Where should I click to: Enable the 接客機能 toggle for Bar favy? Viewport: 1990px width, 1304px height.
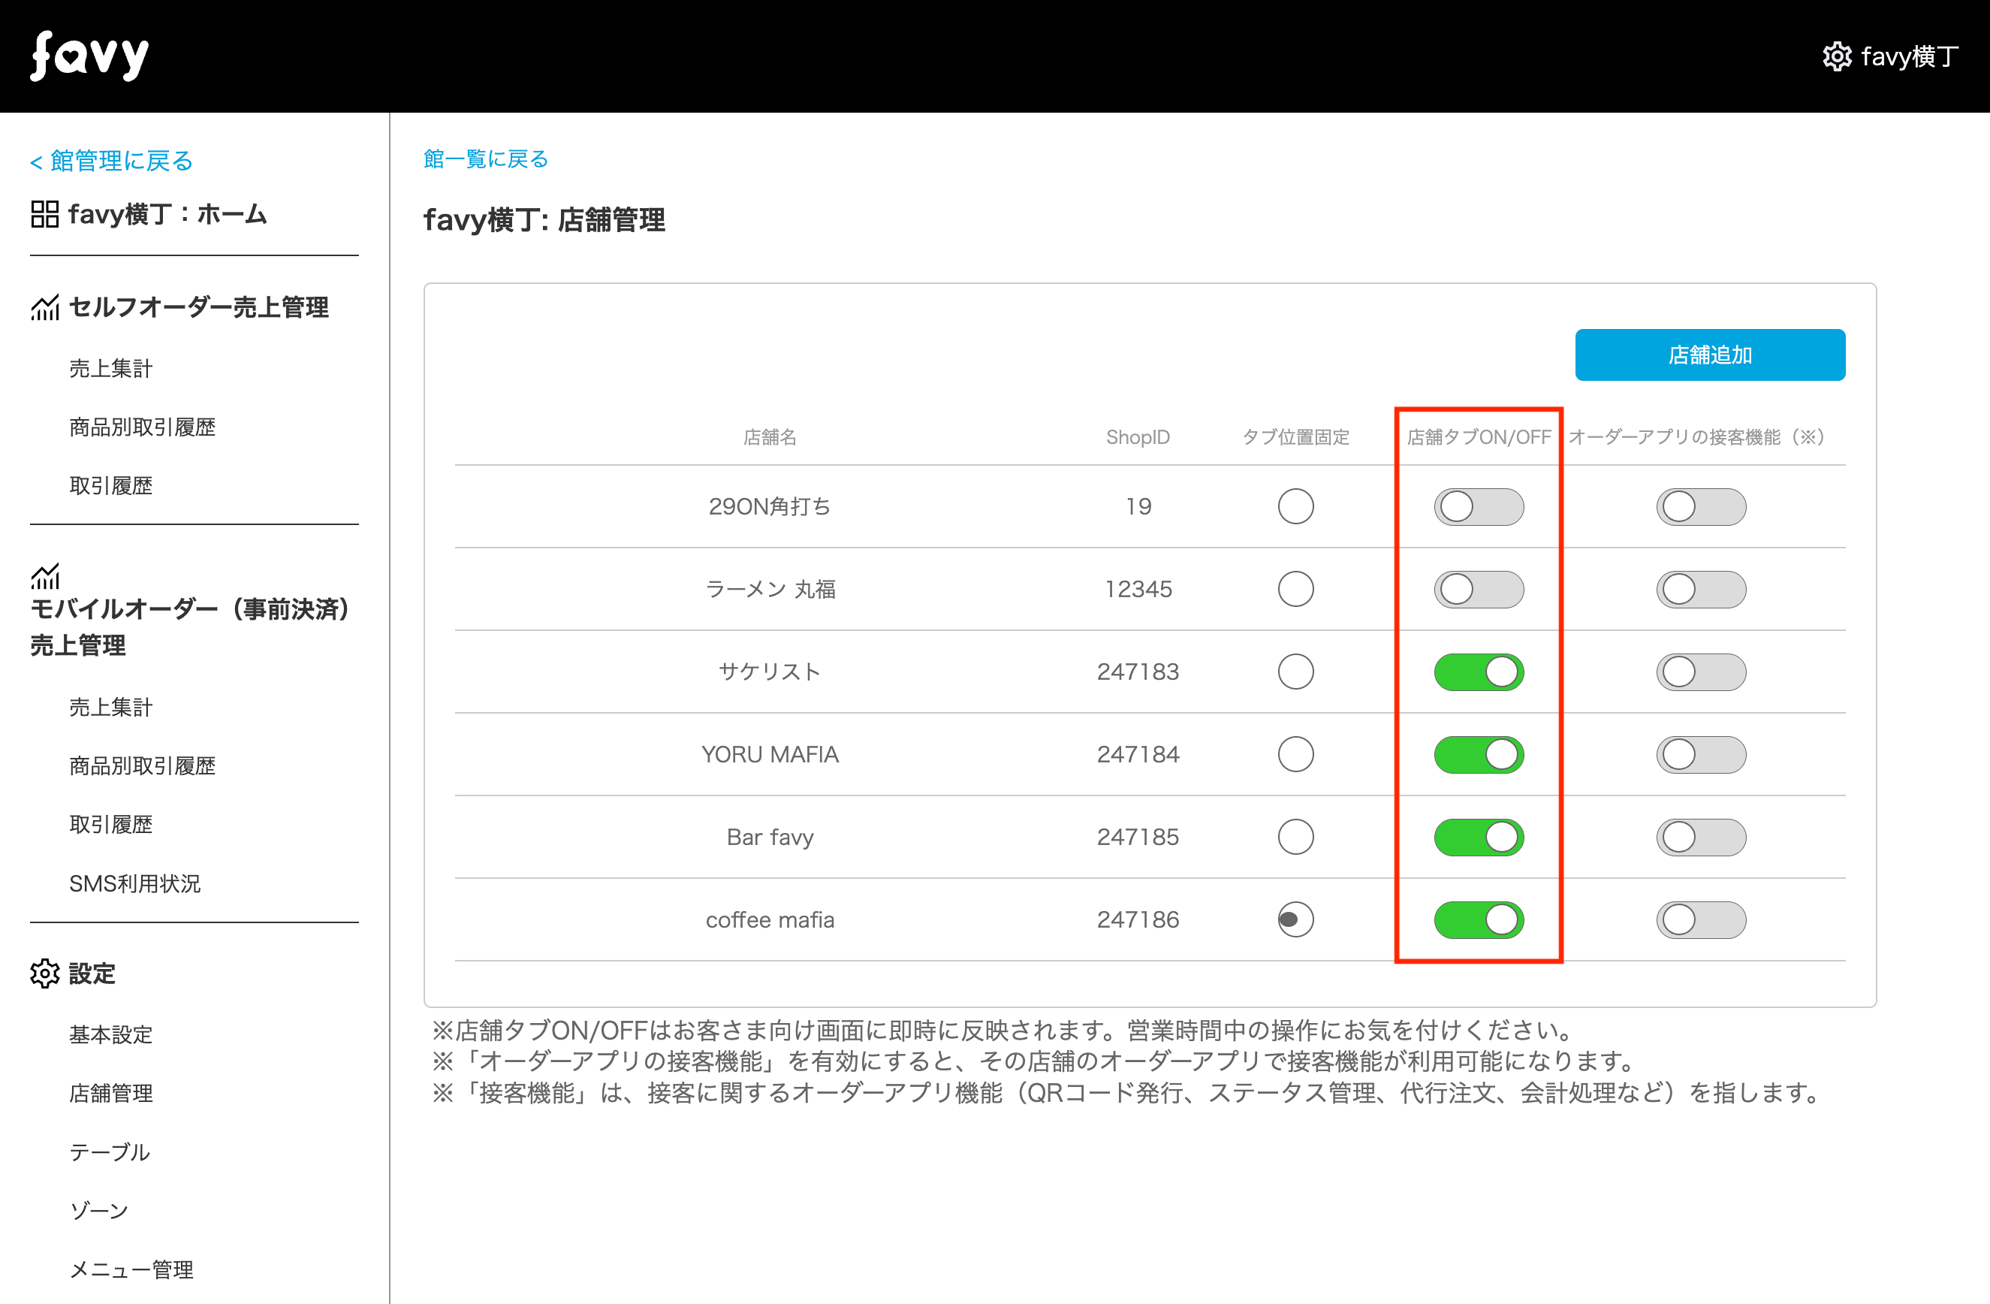(x=1701, y=837)
